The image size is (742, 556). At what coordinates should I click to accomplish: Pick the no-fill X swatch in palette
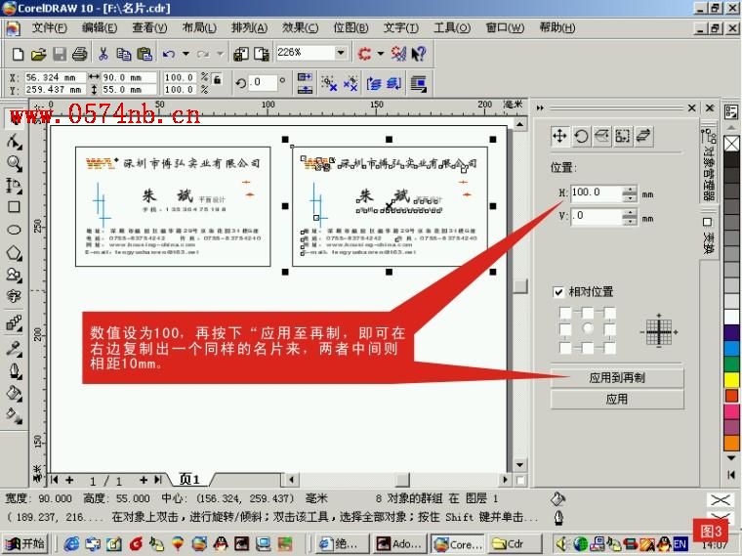tap(731, 144)
